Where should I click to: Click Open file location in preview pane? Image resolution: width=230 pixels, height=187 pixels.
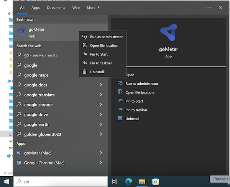[140, 92]
